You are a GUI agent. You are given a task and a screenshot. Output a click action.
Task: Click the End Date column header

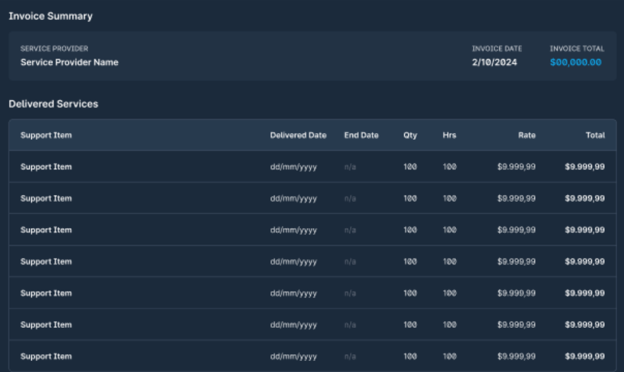[x=361, y=135]
